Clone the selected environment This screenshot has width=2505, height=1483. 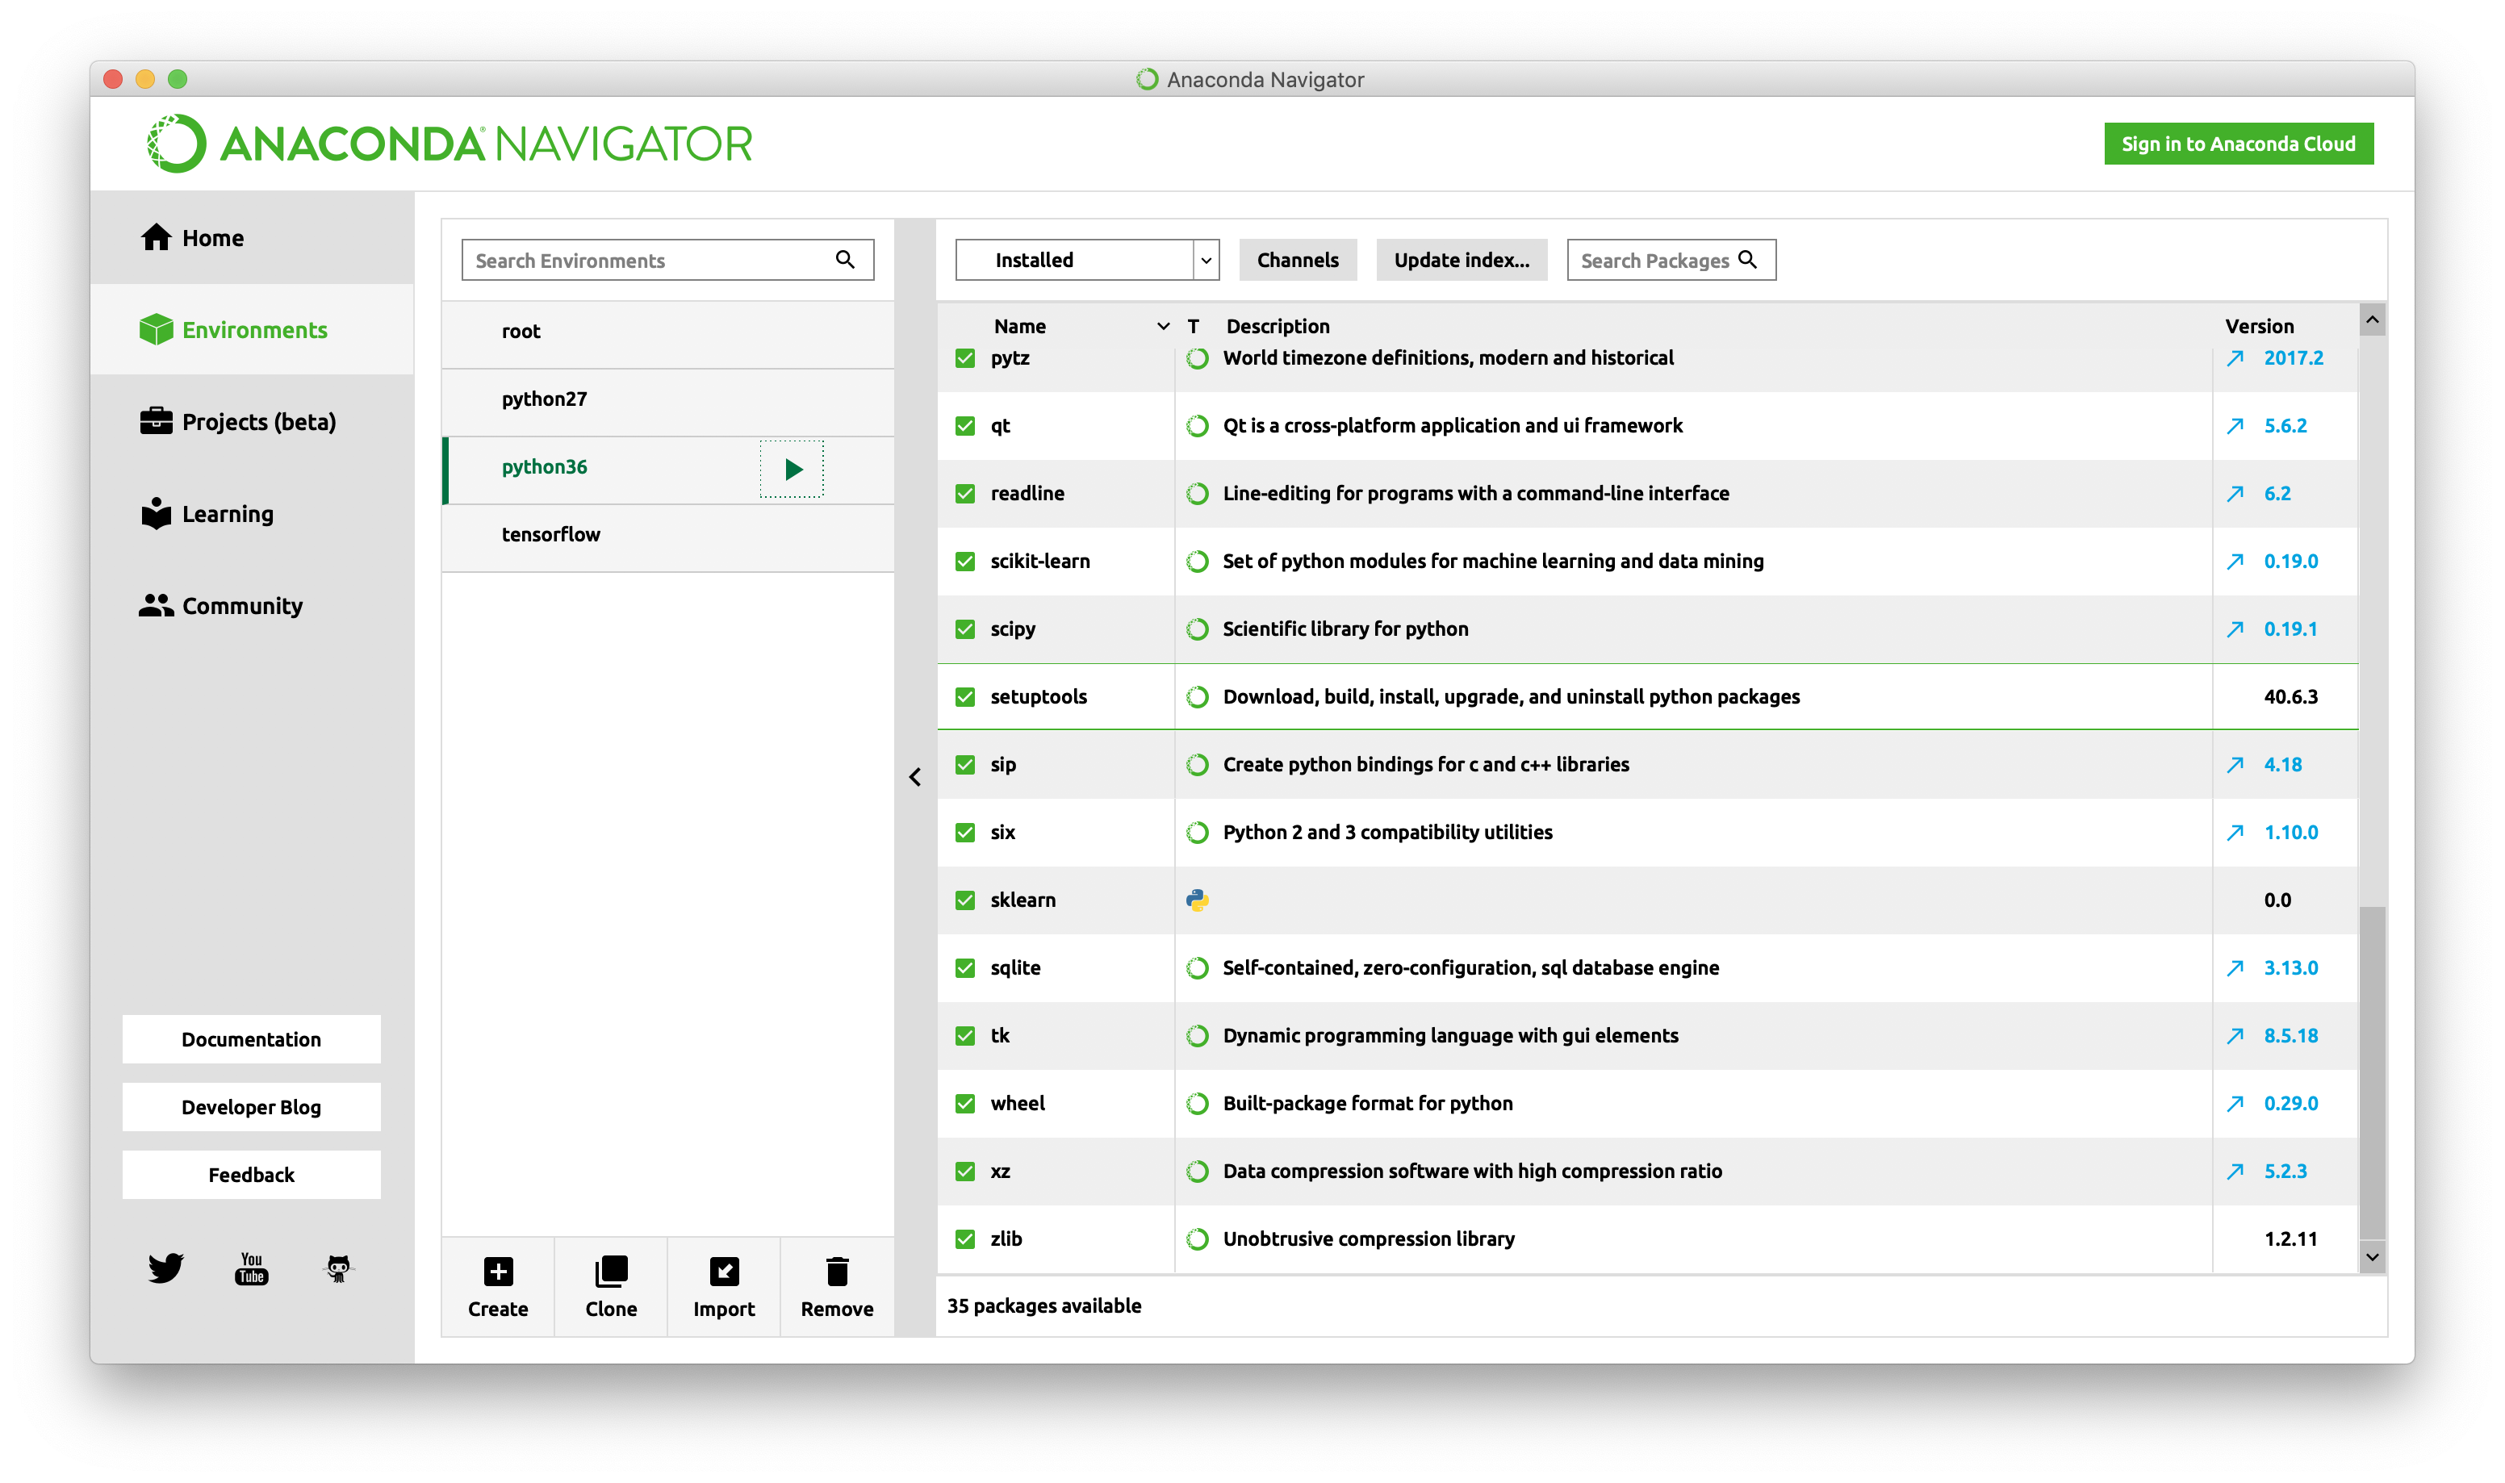610,1287
